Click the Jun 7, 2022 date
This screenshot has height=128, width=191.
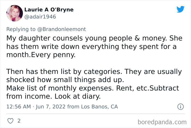(50, 107)
